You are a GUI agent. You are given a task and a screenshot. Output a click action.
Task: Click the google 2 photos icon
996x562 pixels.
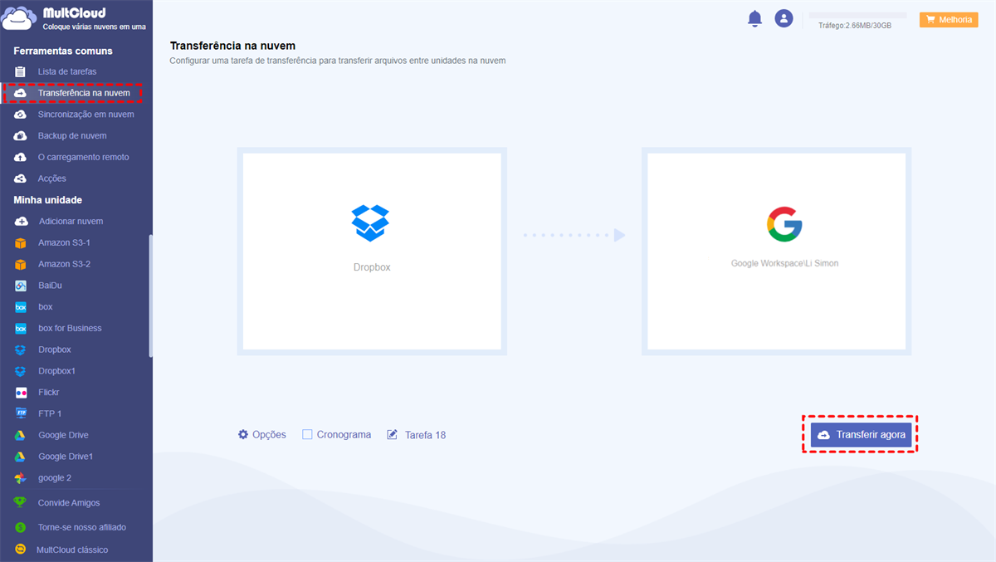pyautogui.click(x=21, y=478)
